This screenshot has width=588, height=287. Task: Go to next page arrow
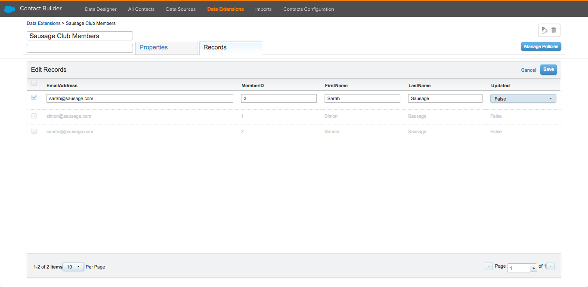click(x=551, y=266)
